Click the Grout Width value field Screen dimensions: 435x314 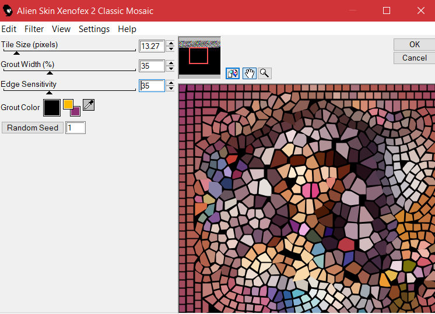[152, 66]
